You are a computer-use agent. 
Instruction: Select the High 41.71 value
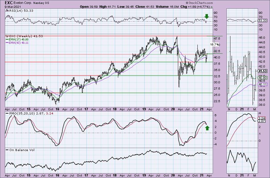[x=107, y=7]
